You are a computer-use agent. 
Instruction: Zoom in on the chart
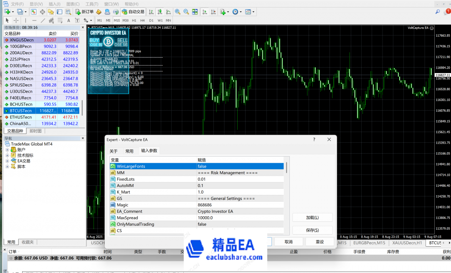177,12
